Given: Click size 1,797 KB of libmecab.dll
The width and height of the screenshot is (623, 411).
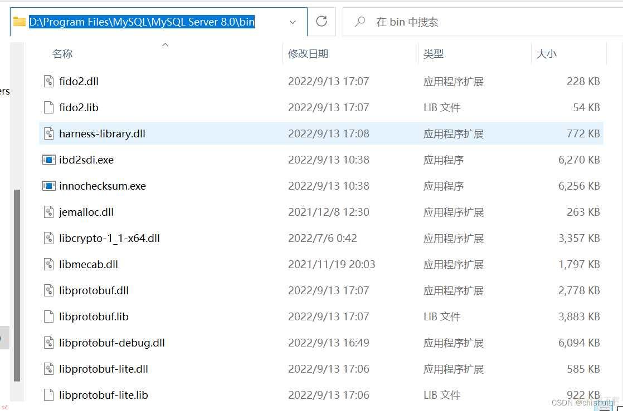Looking at the screenshot, I should (580, 265).
